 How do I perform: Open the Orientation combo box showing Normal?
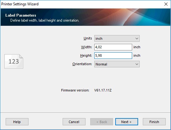click(x=117, y=64)
